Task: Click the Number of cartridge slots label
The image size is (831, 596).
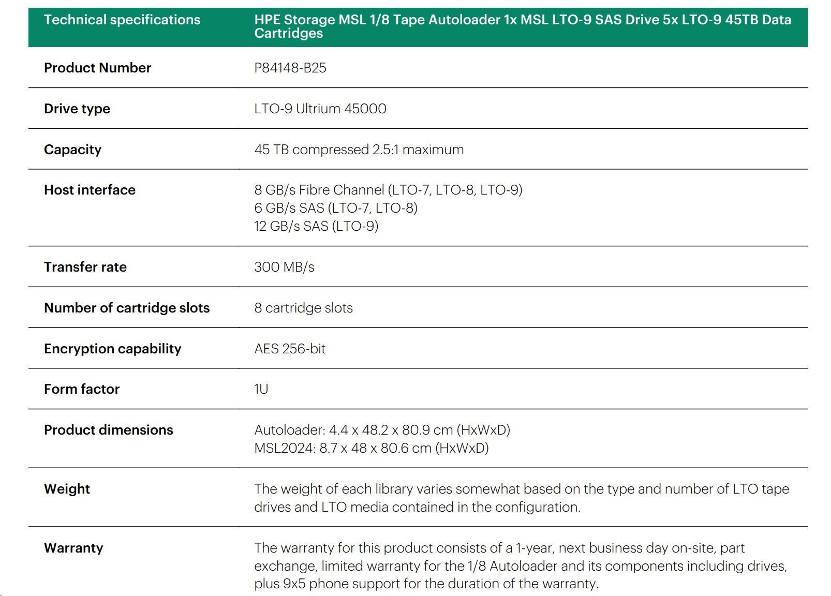Action: (127, 308)
